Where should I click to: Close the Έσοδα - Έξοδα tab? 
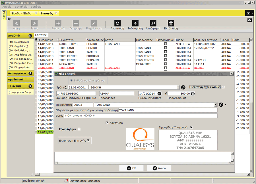36,13
